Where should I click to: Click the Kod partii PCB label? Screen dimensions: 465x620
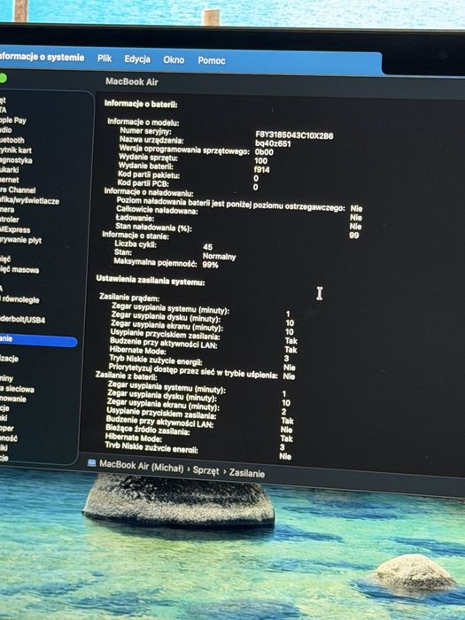(143, 183)
